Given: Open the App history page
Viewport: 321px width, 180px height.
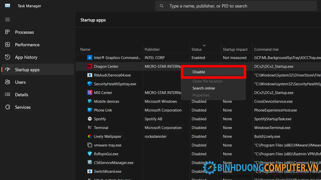Looking at the screenshot, I should (26, 57).
